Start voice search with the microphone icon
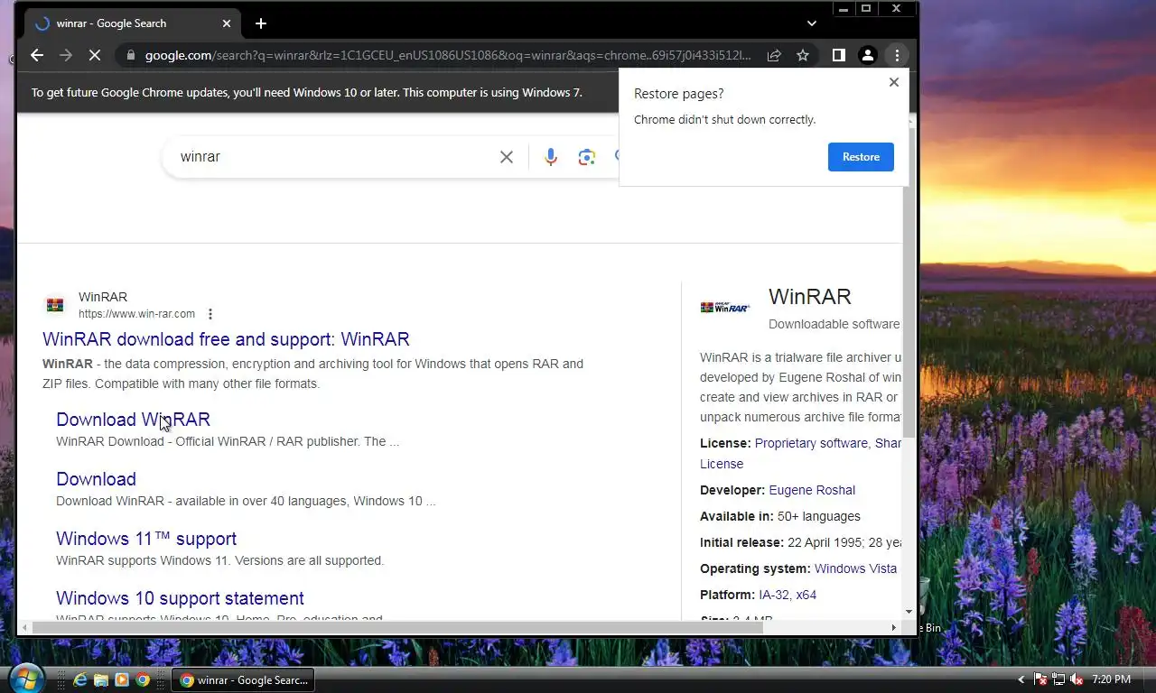Screen dimensions: 1156x693 click(x=551, y=157)
